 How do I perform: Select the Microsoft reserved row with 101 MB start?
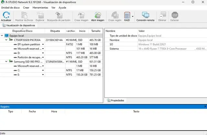coord(51,49)
